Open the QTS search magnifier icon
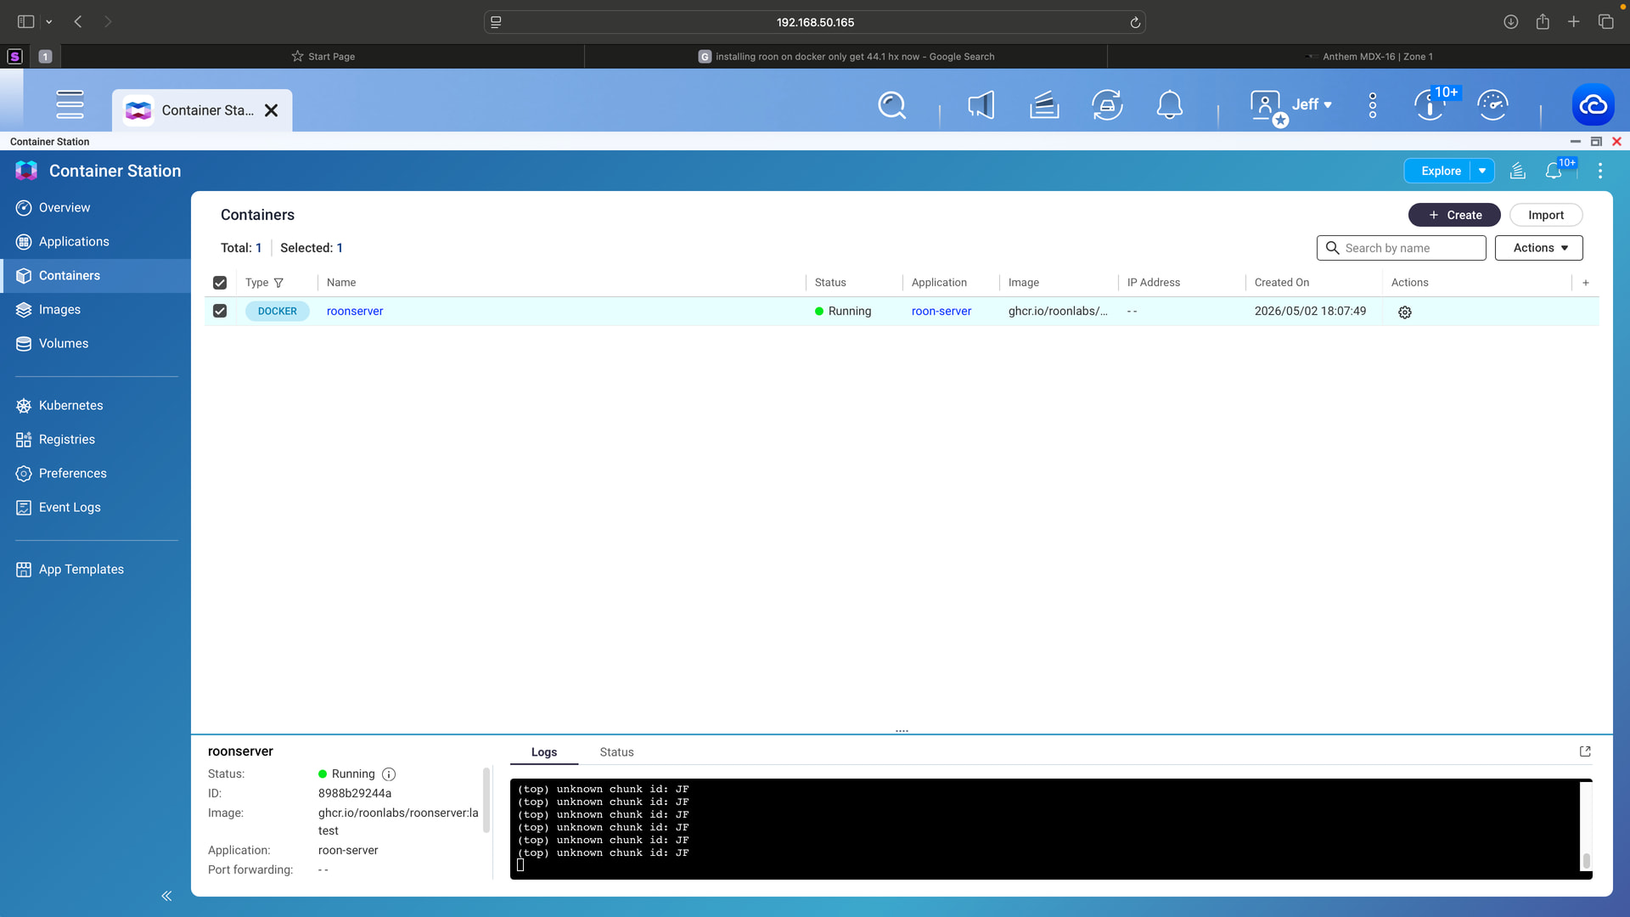The height and width of the screenshot is (917, 1630). pos(891,105)
